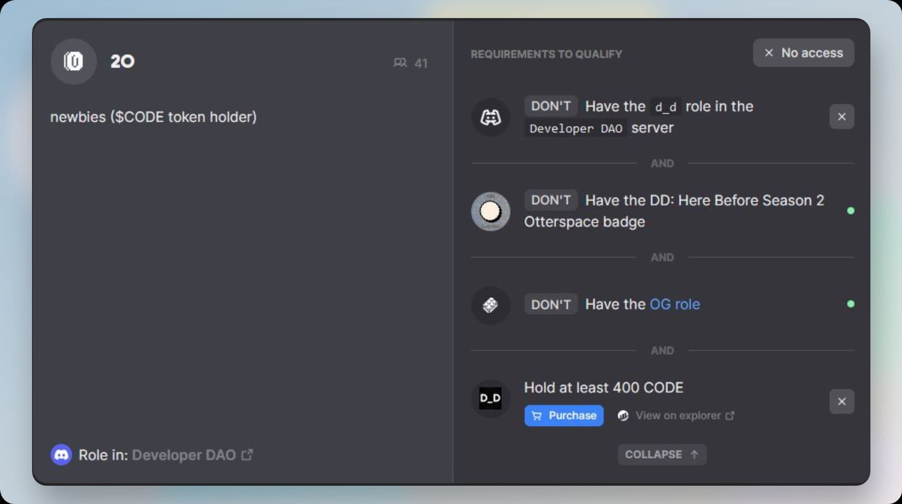
Task: Click the role name 20
Action: click(x=123, y=61)
